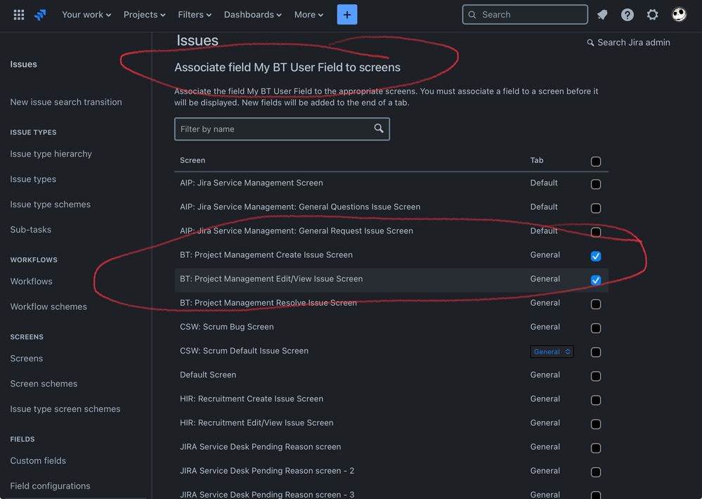The height and width of the screenshot is (499, 702).
Task: Click HIR: Recruitment Create Issue Screen name
Action: point(251,398)
